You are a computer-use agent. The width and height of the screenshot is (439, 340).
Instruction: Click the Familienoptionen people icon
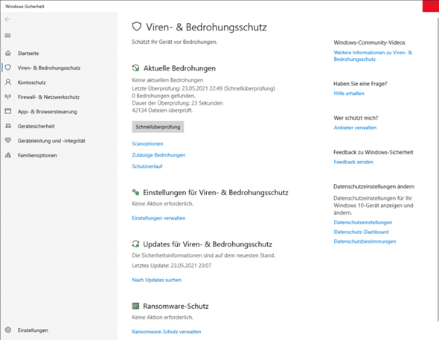pyautogui.click(x=8, y=155)
